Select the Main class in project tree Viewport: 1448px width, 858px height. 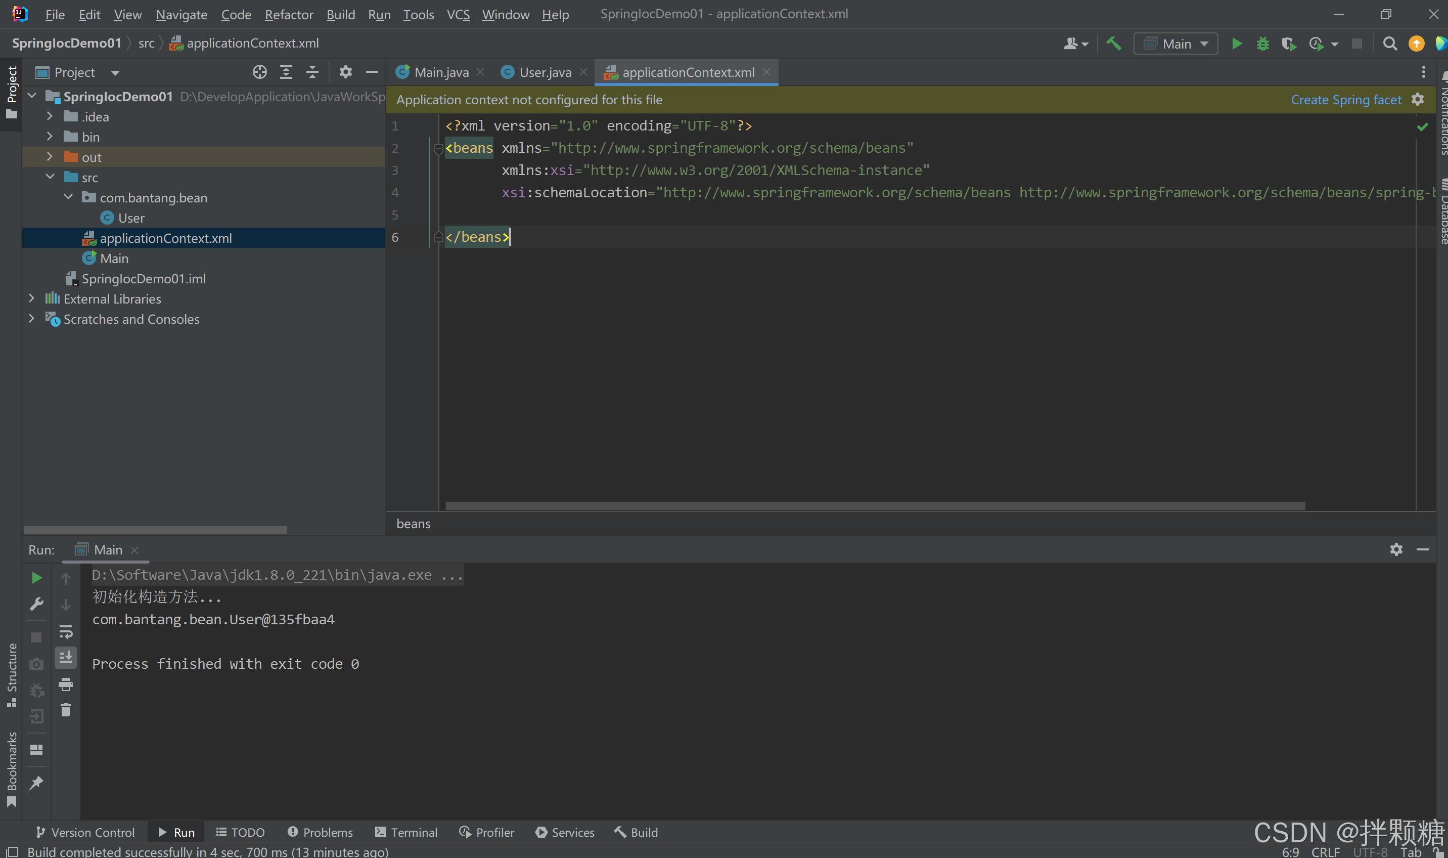tap(114, 259)
